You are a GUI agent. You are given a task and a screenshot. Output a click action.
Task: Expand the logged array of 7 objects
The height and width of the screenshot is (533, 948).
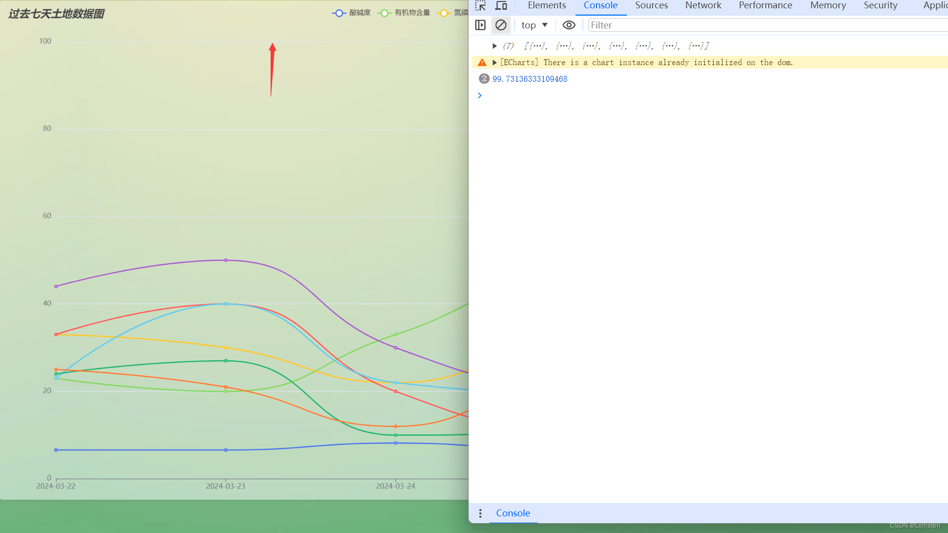pyautogui.click(x=495, y=46)
